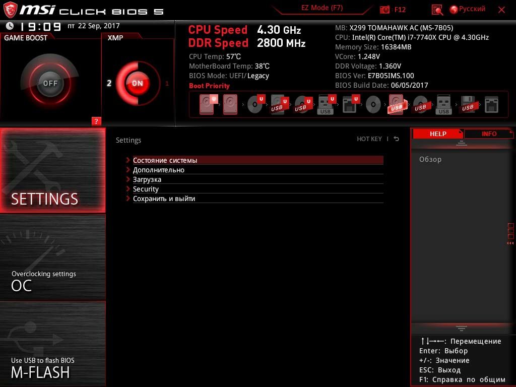Select the legacy USB key boot icon
Image resolution: width=516 pixels, height=387 pixels.
(443, 105)
